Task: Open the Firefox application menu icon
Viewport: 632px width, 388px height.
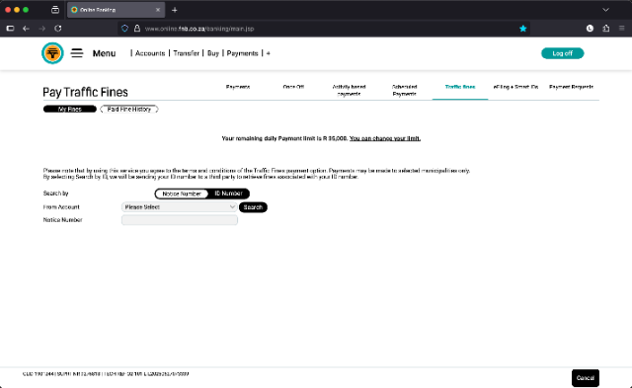Action: coord(622,29)
